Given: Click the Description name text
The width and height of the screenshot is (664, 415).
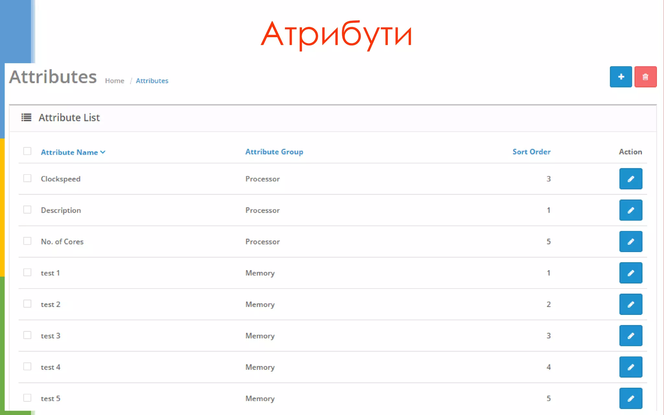Looking at the screenshot, I should 61,210.
